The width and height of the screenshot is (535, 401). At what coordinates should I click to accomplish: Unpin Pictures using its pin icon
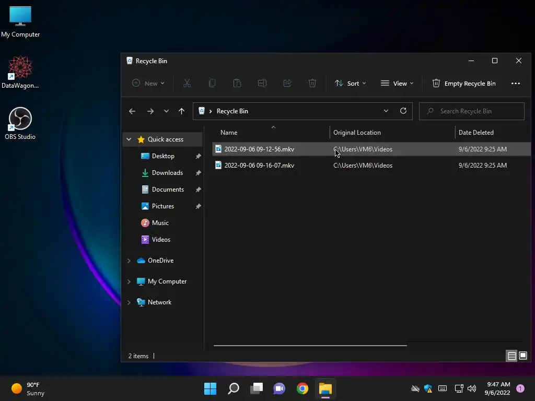pyautogui.click(x=198, y=206)
